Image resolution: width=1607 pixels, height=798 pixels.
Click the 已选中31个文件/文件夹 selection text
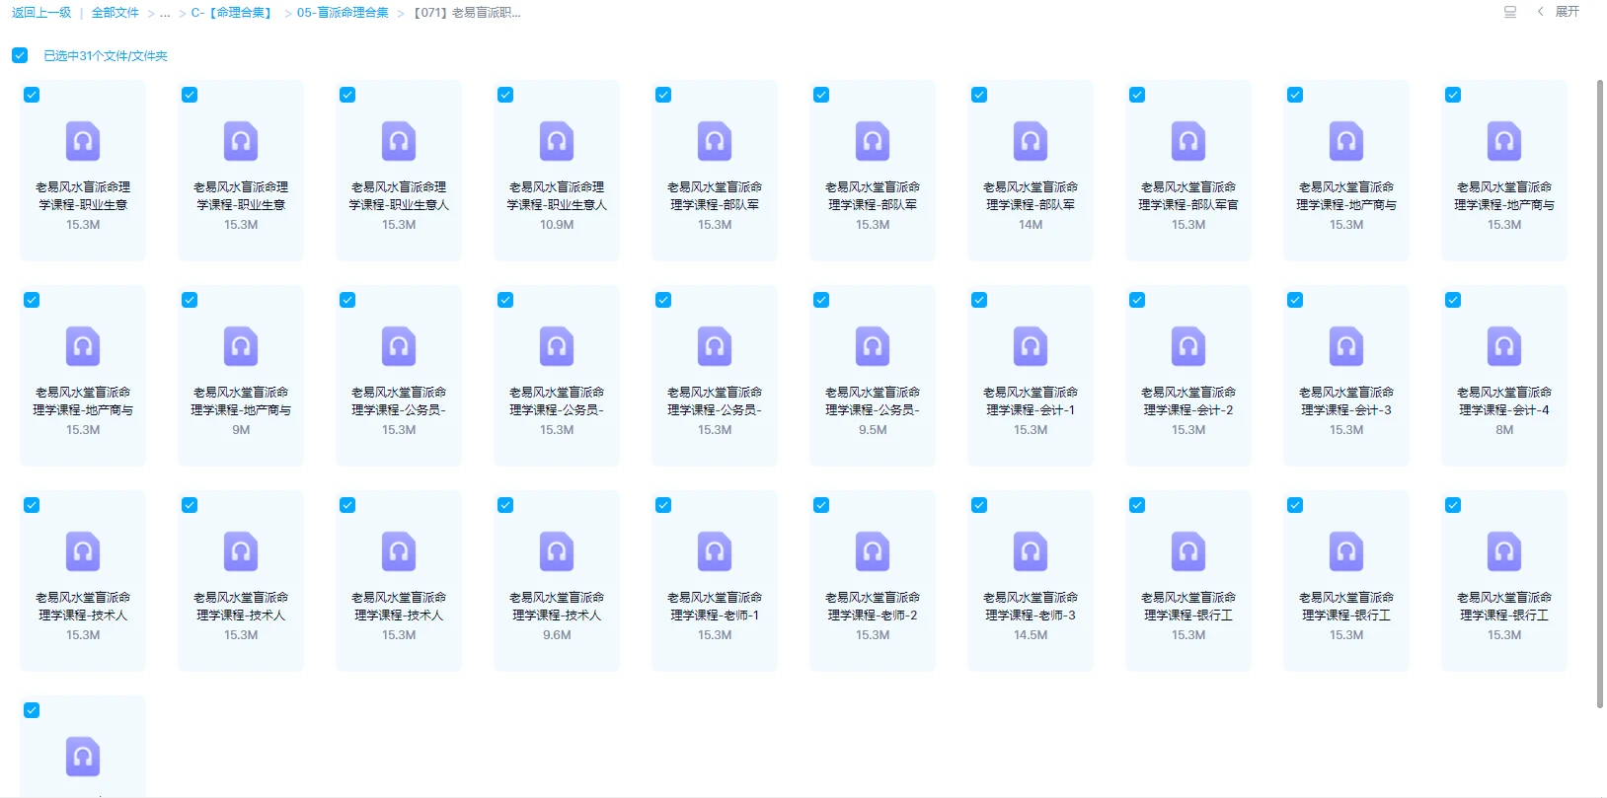pos(106,56)
